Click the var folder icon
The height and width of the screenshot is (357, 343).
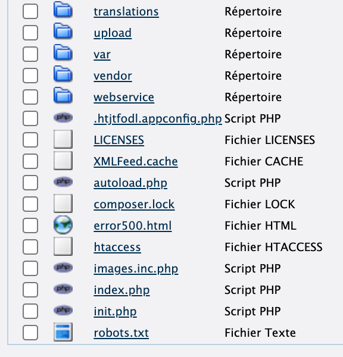[x=63, y=52]
